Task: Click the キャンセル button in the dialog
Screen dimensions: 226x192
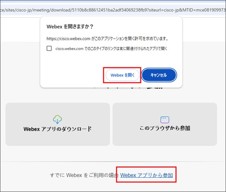Action: point(159,75)
